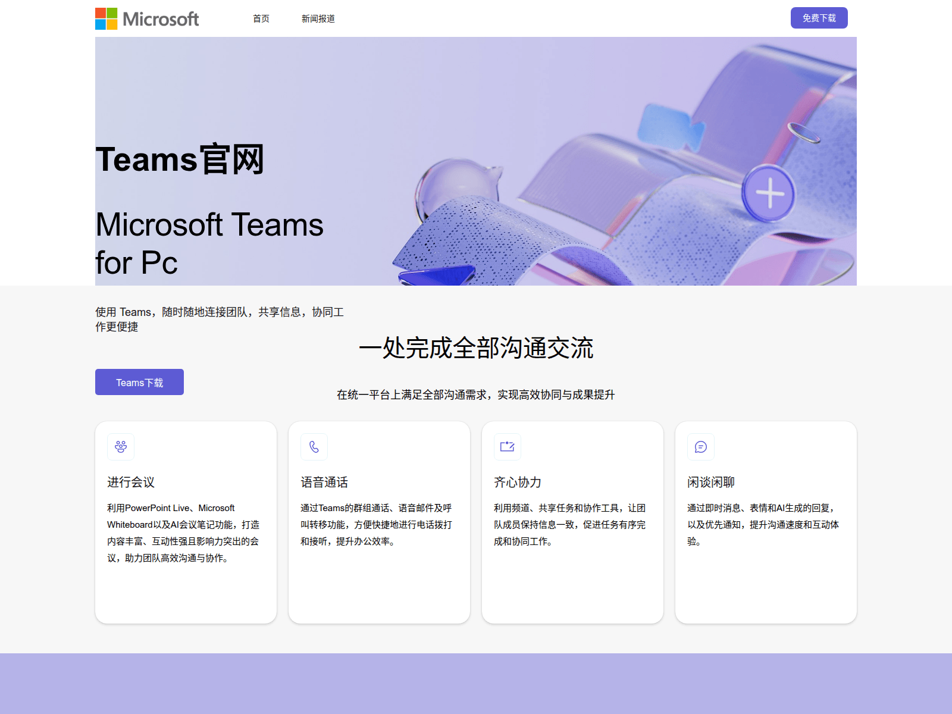Click the Microsoft four-square logo

tap(105, 18)
